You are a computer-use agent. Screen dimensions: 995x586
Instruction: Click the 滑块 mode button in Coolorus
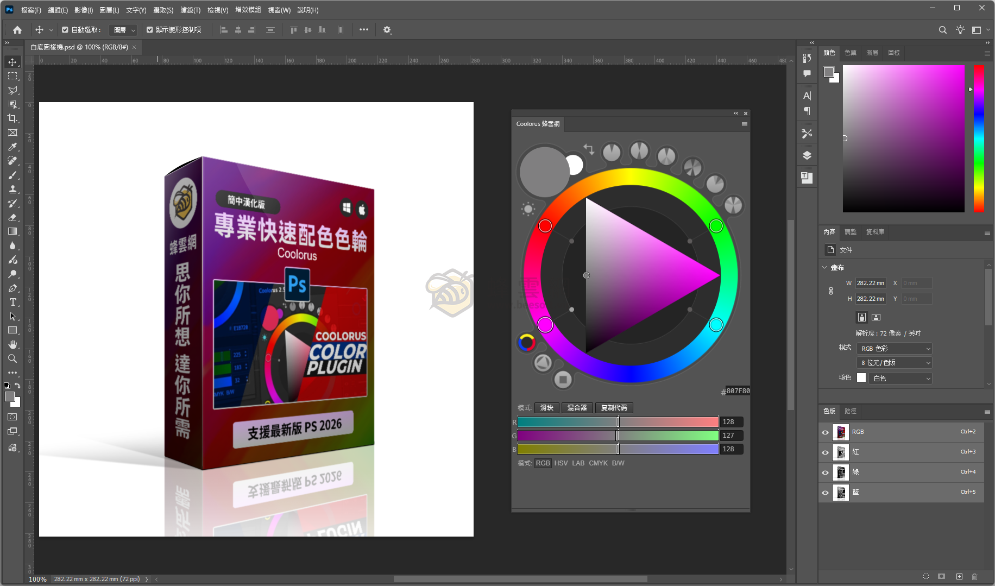[547, 408]
